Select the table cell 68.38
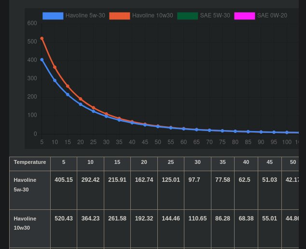 point(246,229)
